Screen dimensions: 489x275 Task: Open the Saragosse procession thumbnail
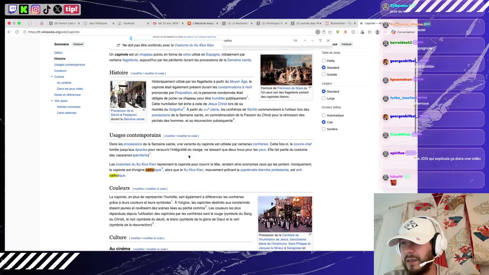[285, 214]
